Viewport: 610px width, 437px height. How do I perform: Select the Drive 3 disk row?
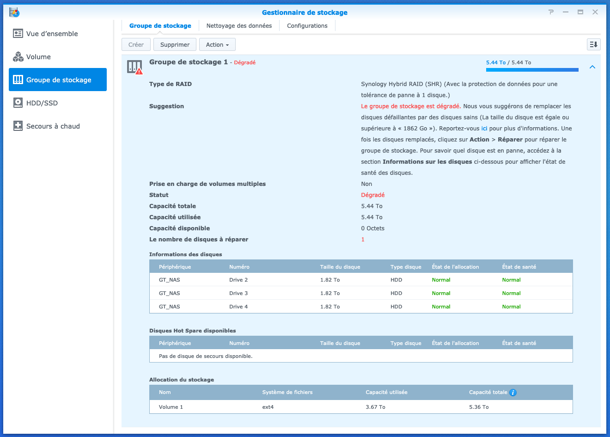tap(360, 293)
